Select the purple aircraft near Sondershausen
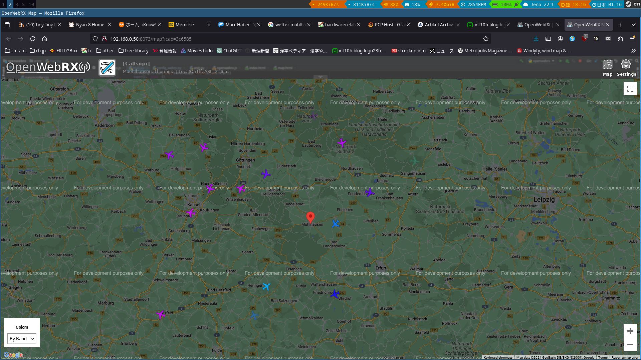The image size is (641, 360). (369, 192)
